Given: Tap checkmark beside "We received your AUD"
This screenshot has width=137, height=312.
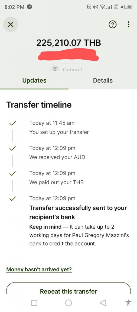Looking at the screenshot, I should coord(12,148).
